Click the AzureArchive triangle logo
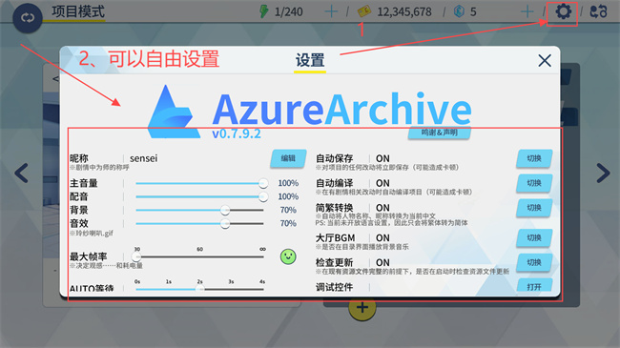The height and width of the screenshot is (348, 620). point(174,112)
